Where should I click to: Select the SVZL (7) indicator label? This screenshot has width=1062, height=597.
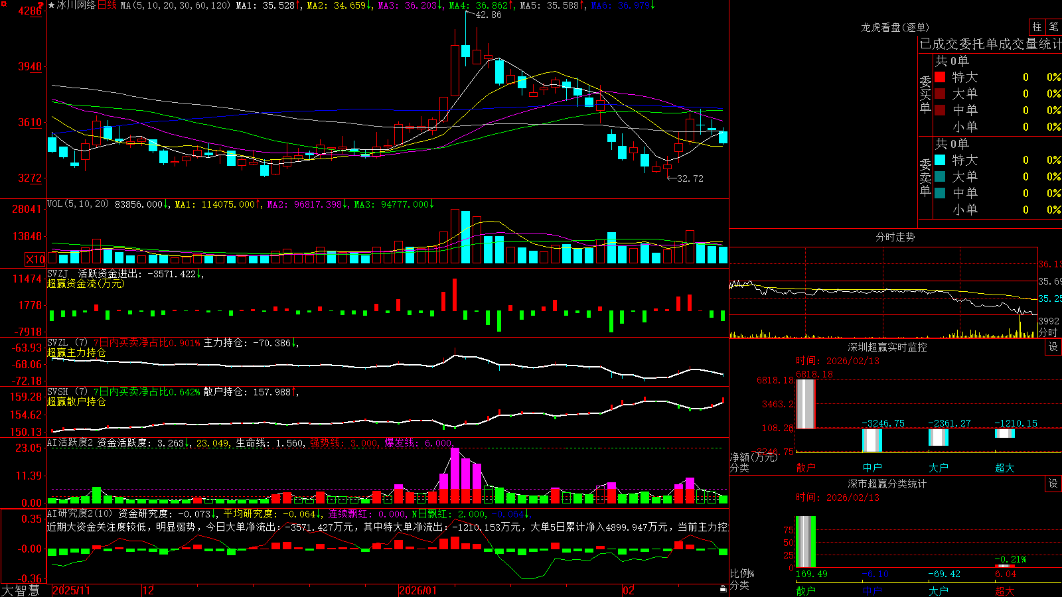[67, 343]
